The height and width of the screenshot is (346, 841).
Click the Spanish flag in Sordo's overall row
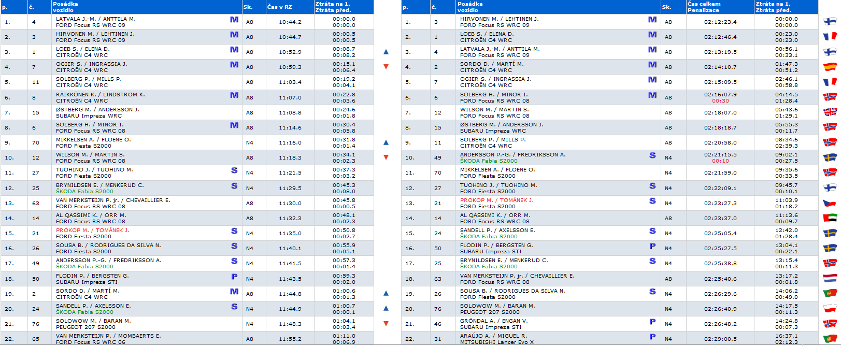coord(830,67)
